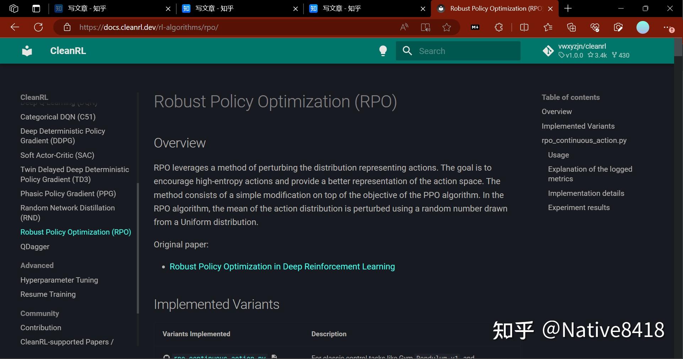The width and height of the screenshot is (683, 359).
Task: Click the search magnifier icon
Action: [407, 51]
